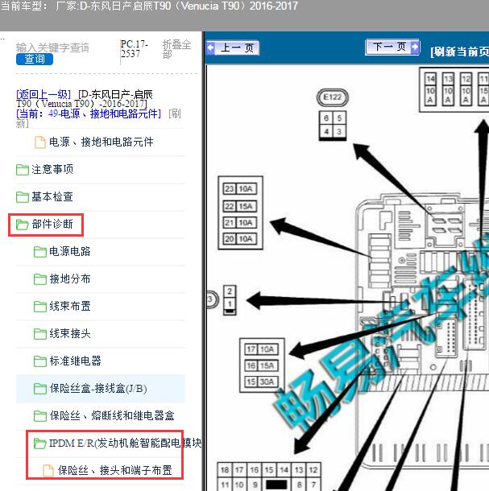
Task: Click the folder icon beside 注意事项
Action: (23, 170)
